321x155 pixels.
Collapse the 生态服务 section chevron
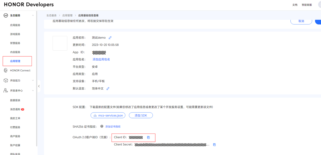point(33,15)
